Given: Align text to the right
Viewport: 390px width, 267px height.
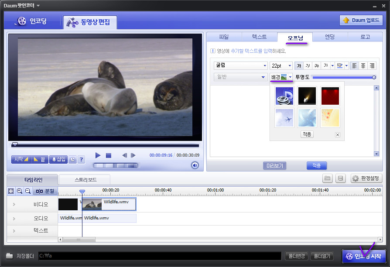Looking at the screenshot, I should tap(372, 66).
